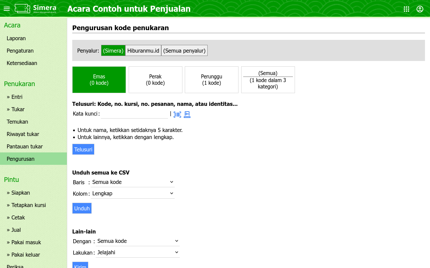Open the hamburger navigation menu

[x=7, y=9]
